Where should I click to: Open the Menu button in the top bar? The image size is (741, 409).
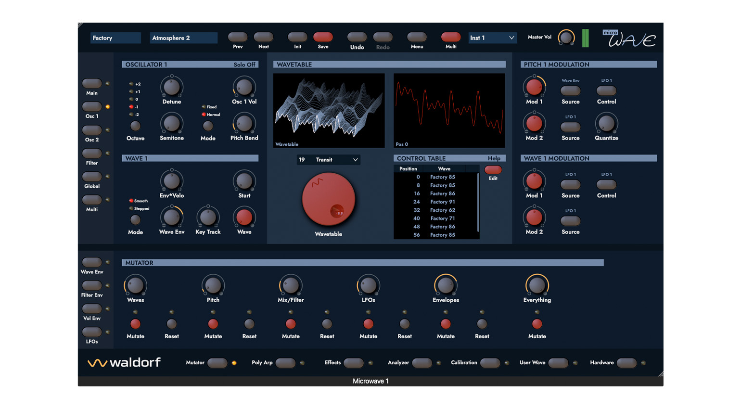pos(417,37)
